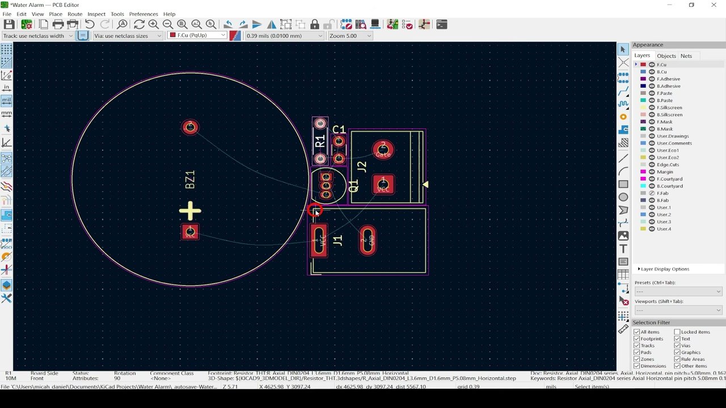This screenshot has width=726, height=408.
Task: Open Board Setup icon
Action: tap(26, 24)
